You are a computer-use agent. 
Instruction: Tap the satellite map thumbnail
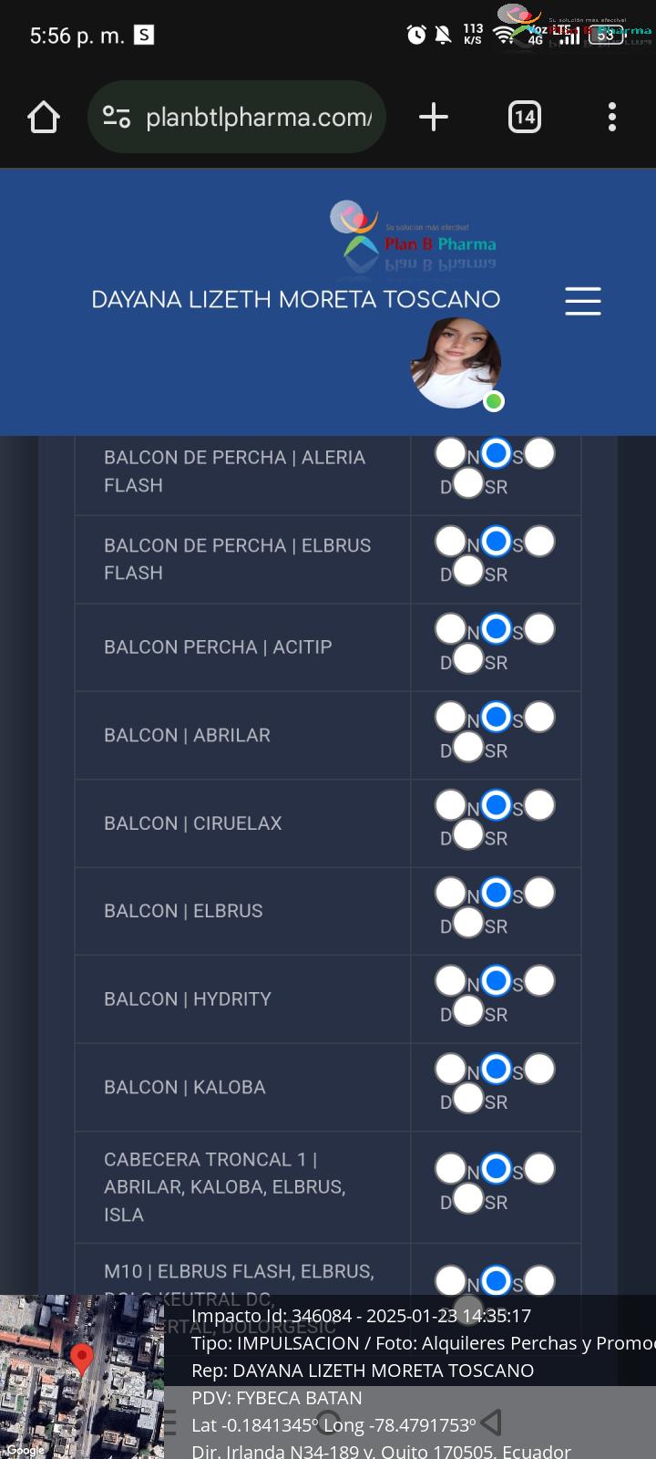[x=82, y=1377]
